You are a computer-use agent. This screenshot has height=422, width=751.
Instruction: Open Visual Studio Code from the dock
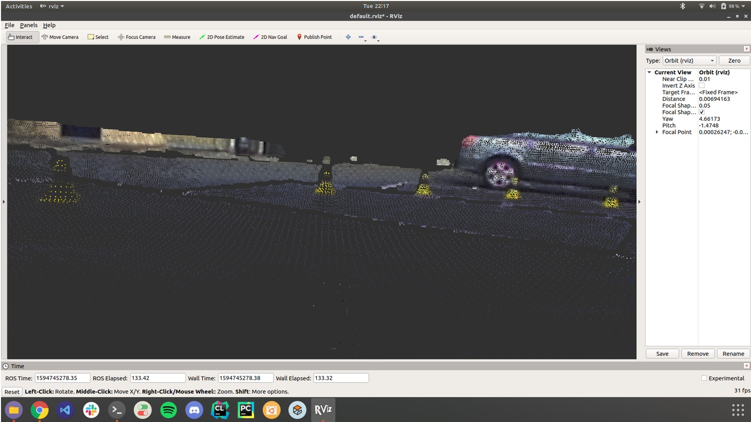[x=65, y=410]
